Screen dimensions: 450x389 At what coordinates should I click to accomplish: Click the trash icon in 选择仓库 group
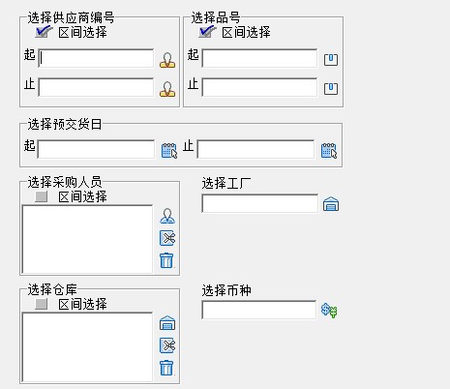[x=166, y=368]
